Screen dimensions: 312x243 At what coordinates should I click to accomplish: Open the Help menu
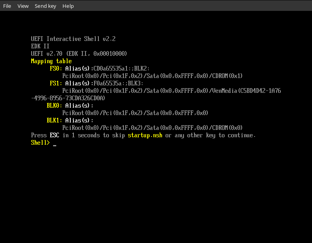tap(68, 6)
